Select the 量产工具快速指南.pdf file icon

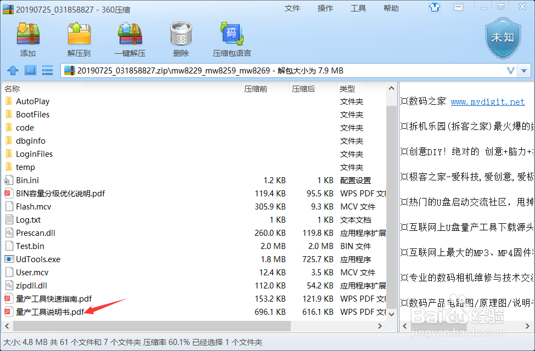[x=9, y=299]
